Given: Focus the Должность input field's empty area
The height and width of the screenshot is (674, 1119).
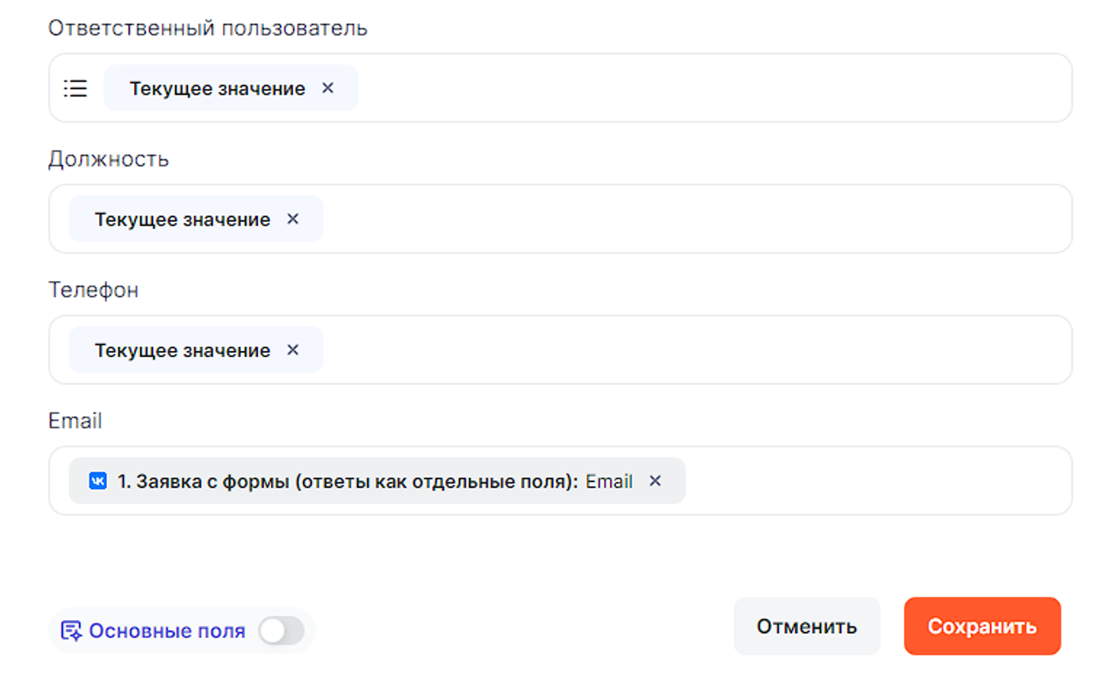Looking at the screenshot, I should 683,220.
